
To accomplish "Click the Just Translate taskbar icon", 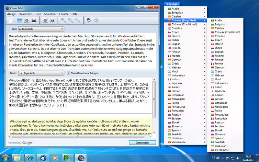I will pyautogui.click(x=81, y=158).
